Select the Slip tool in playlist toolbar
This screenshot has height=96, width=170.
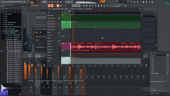[x=60, y=9]
